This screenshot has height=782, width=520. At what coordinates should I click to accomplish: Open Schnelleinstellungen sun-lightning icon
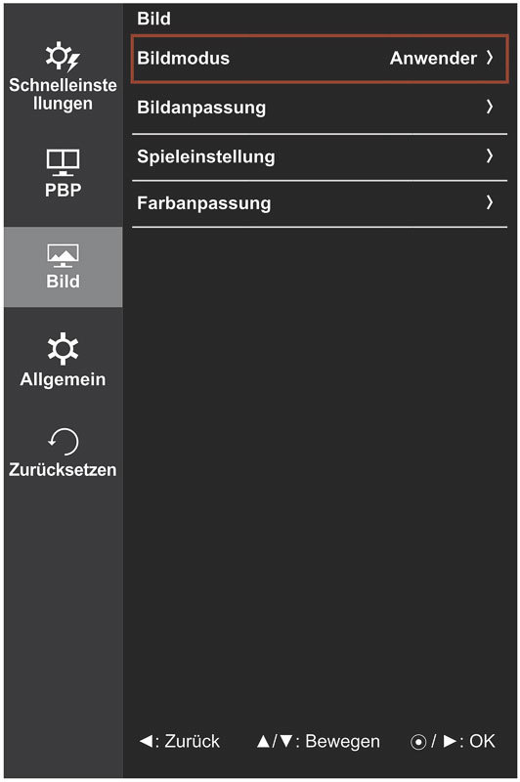(x=63, y=57)
